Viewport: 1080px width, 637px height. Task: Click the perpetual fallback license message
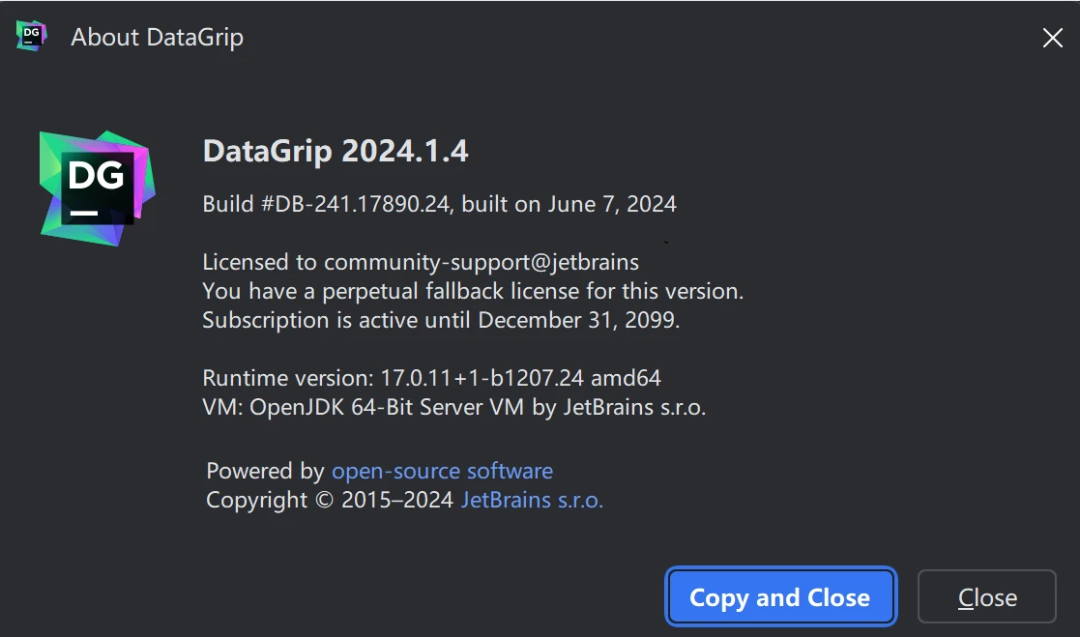tap(473, 291)
